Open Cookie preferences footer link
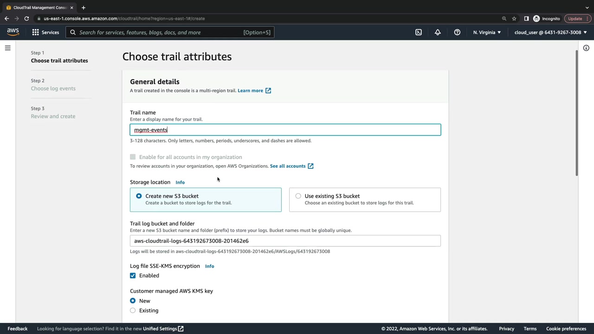Viewport: 594px width, 334px height. 566,329
